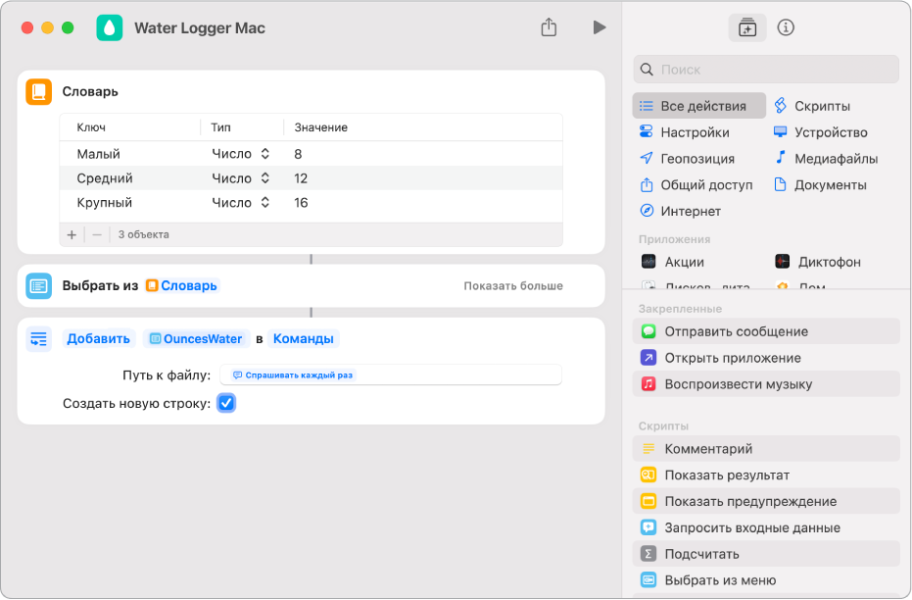Add Запросить входные данные action
This screenshot has height=600, width=912.
(766, 527)
